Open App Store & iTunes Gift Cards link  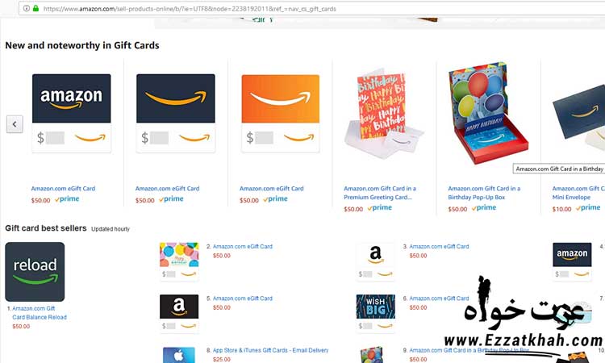pyautogui.click(x=270, y=350)
